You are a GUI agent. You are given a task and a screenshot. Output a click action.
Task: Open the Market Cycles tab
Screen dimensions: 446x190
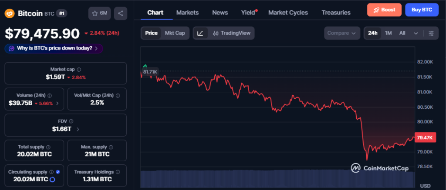[288, 13]
